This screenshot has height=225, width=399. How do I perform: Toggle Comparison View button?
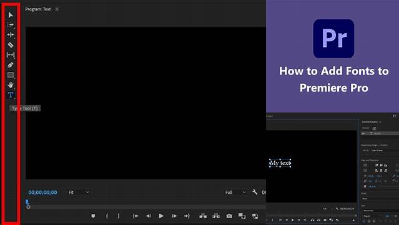coord(242,216)
